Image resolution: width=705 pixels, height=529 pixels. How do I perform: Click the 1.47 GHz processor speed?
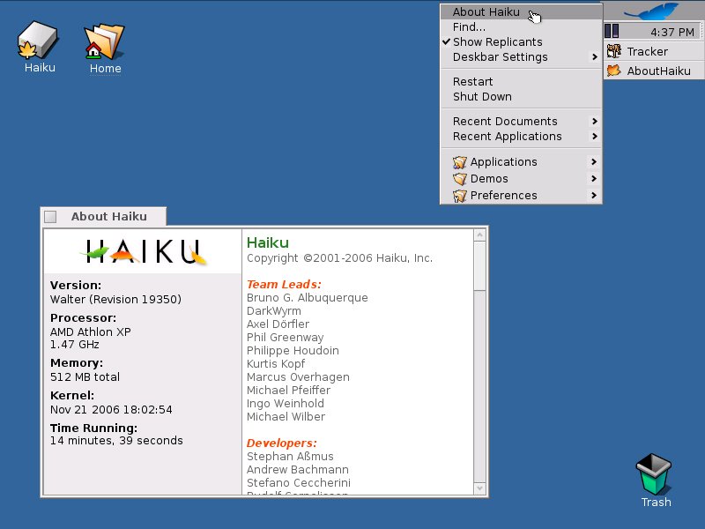tap(75, 345)
